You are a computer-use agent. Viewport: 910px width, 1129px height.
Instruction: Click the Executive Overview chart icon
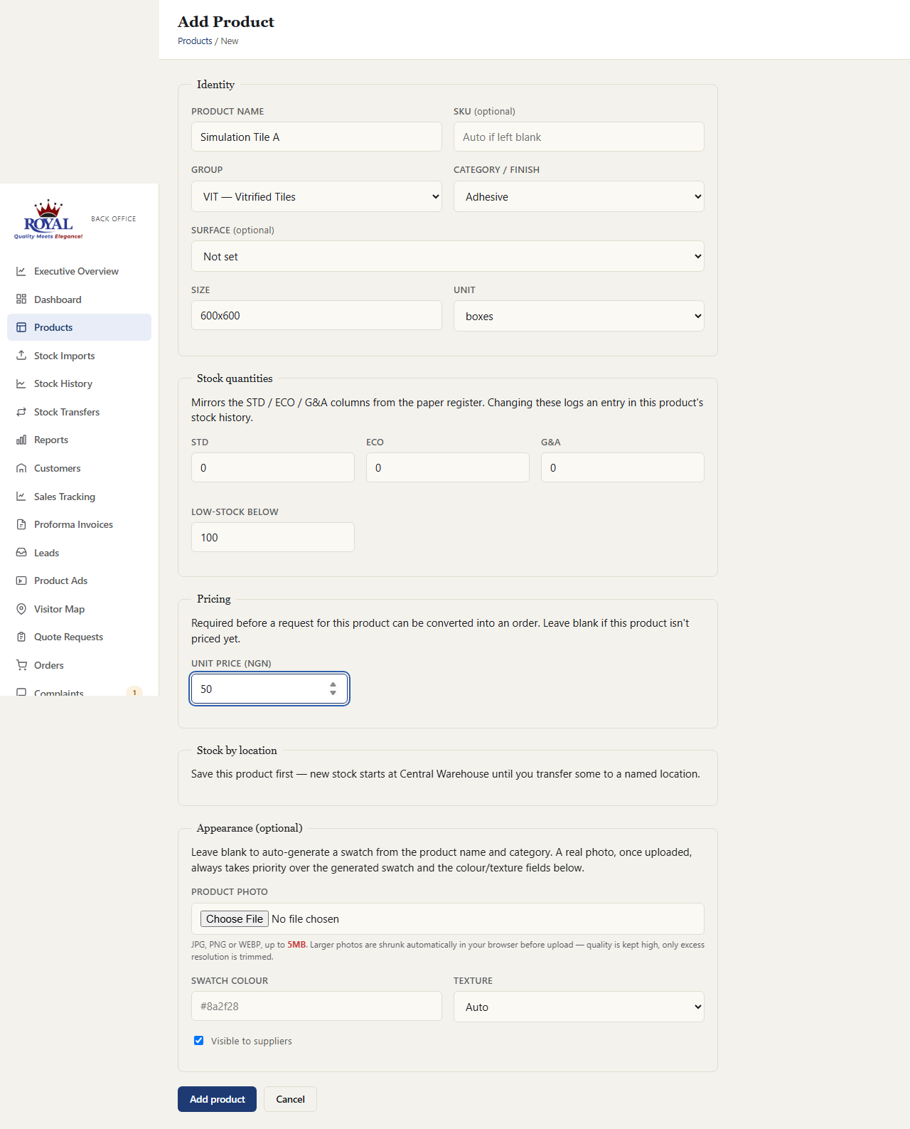(x=21, y=271)
